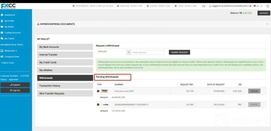Click the MT4 Platform clock icon
This screenshot has width=271, height=131.
pyautogui.click(x=74, y=6)
